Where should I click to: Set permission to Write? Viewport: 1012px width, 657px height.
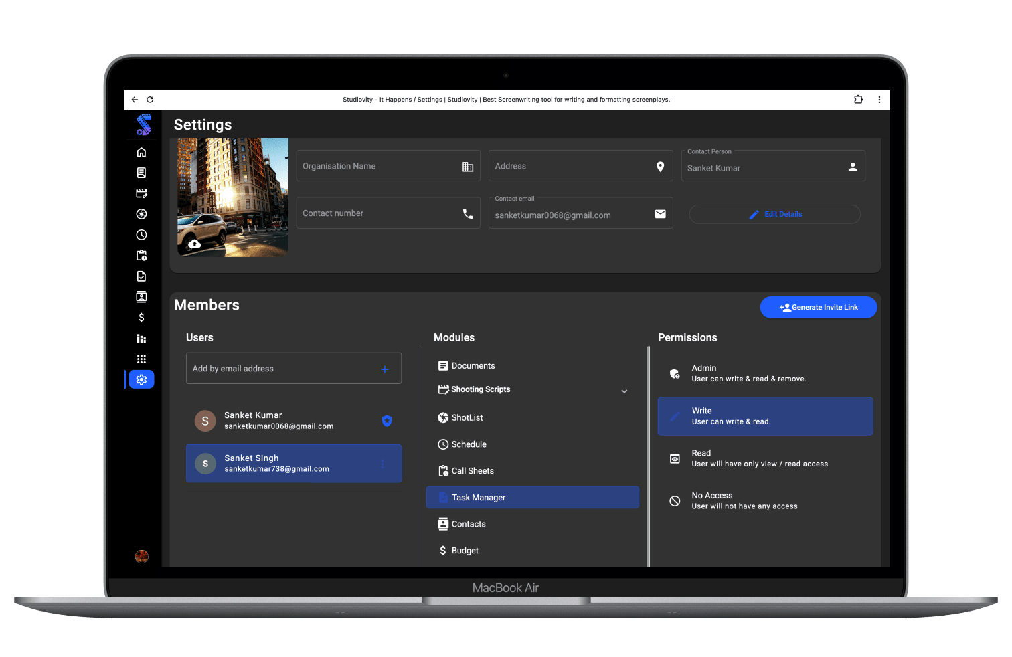pos(766,416)
